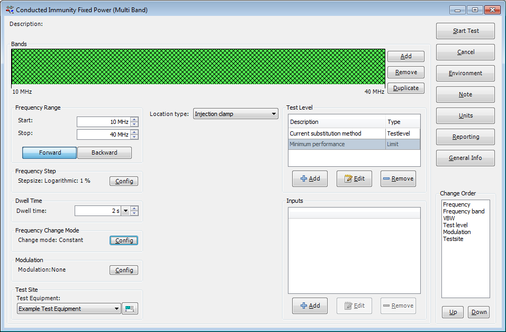Select VBW in Change Order list
Viewport: 506px width, 332px height.
click(x=448, y=218)
